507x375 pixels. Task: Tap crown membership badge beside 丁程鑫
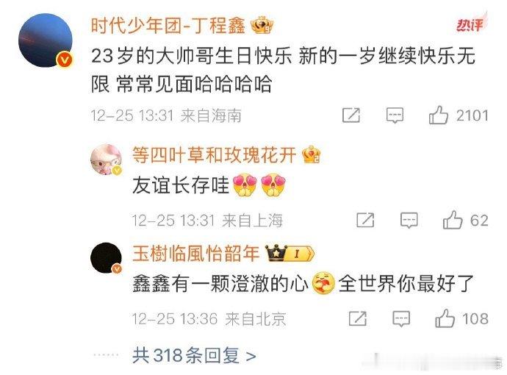tap(262, 25)
